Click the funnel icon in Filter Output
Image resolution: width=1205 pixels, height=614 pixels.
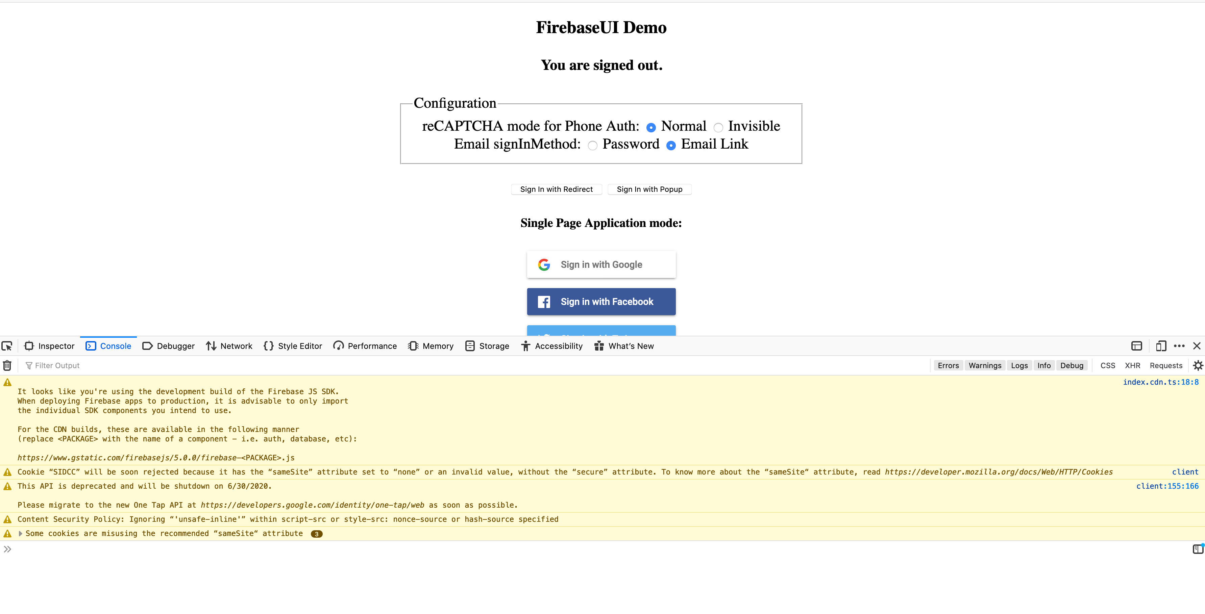[x=29, y=365]
